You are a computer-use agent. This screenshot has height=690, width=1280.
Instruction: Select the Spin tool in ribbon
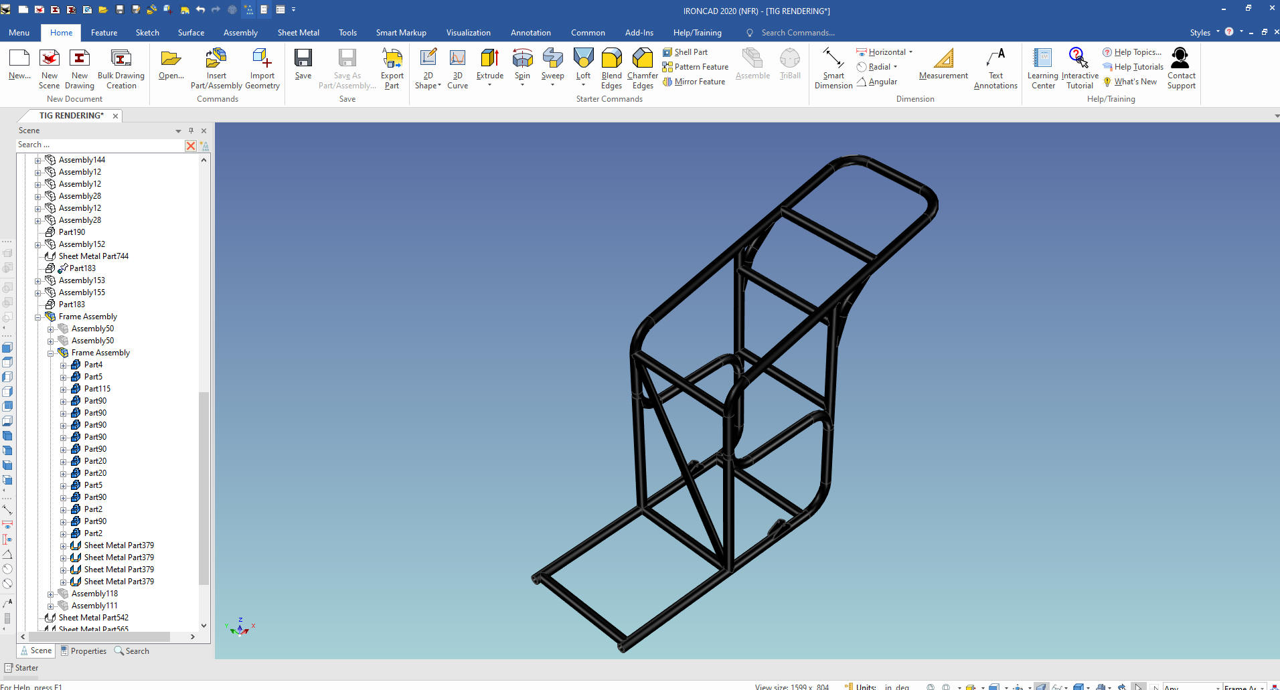pyautogui.click(x=522, y=60)
